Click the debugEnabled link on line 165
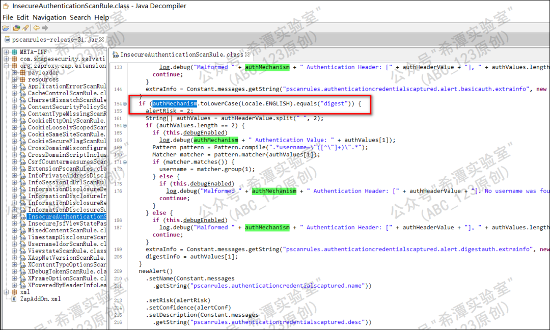This screenshot has width=550, height=330. tap(204, 132)
